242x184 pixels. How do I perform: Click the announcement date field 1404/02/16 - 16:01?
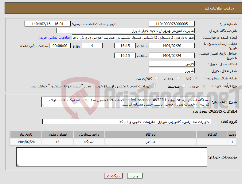[48, 24]
